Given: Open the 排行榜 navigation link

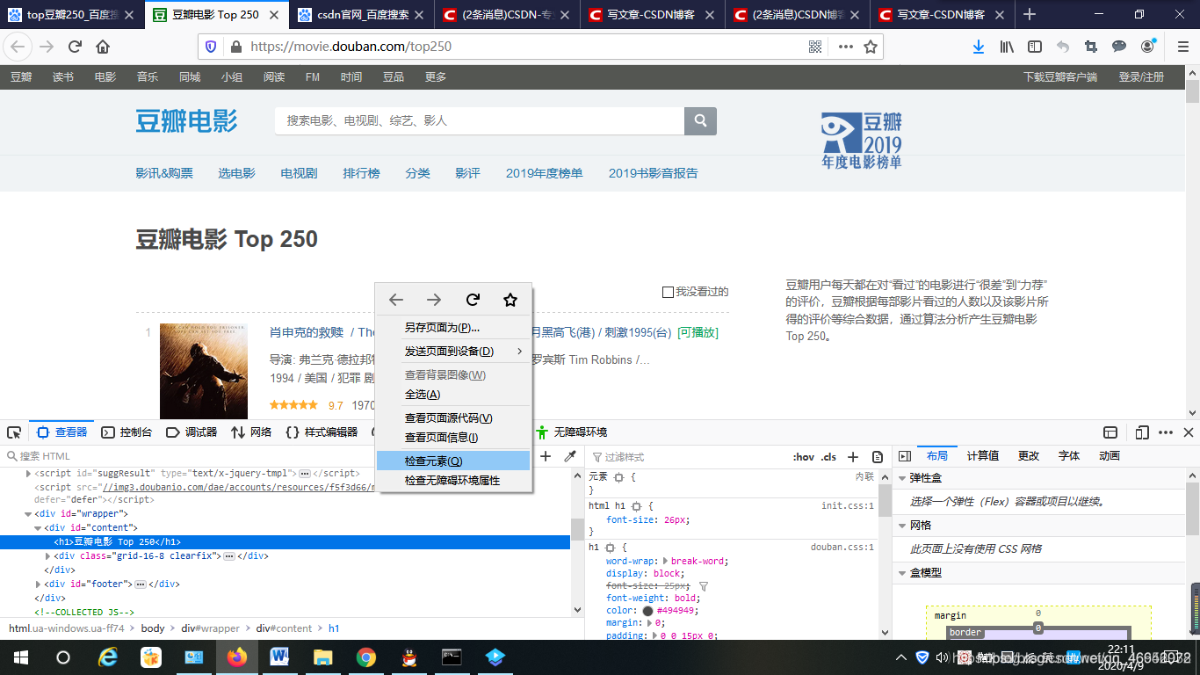Looking at the screenshot, I should click(x=361, y=173).
